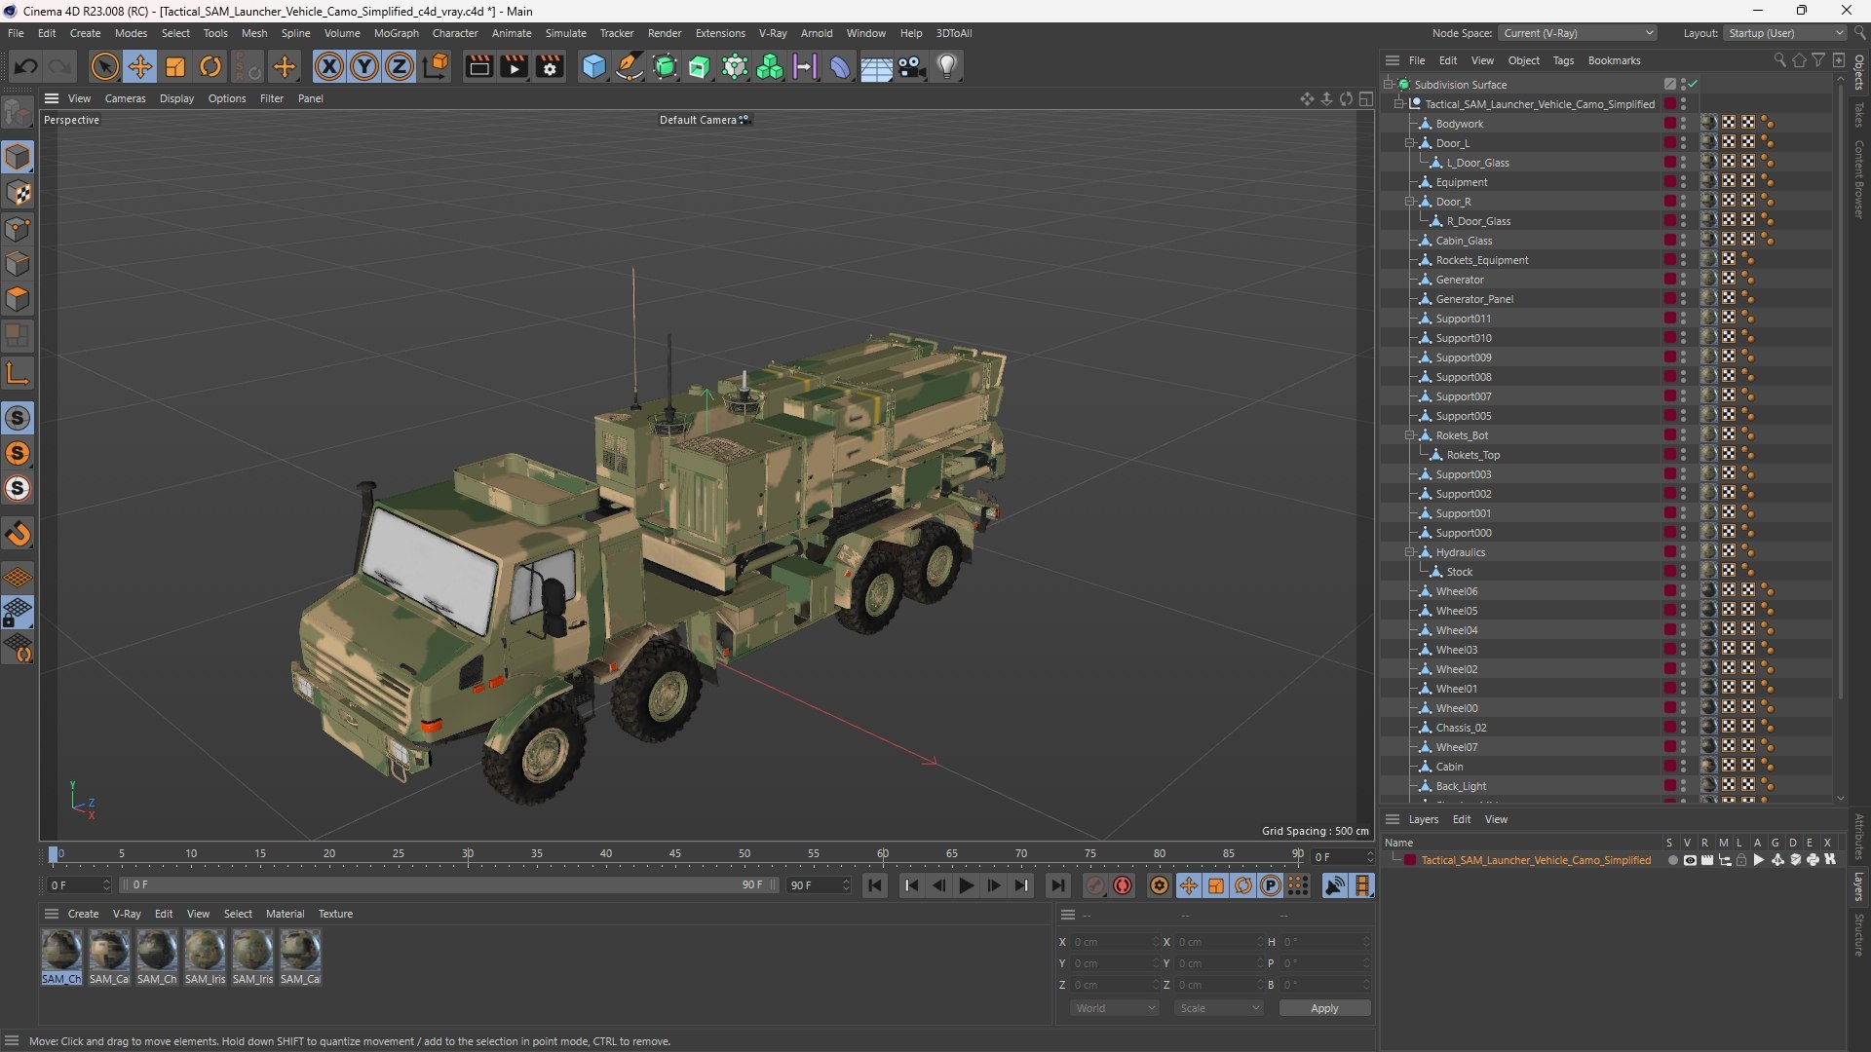Select the Chassis_02 object
1871x1052 pixels.
coord(1461,728)
